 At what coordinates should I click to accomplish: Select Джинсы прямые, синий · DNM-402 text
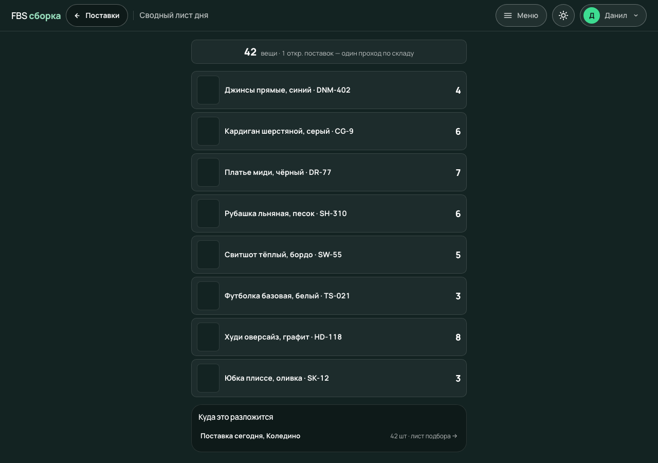287,90
